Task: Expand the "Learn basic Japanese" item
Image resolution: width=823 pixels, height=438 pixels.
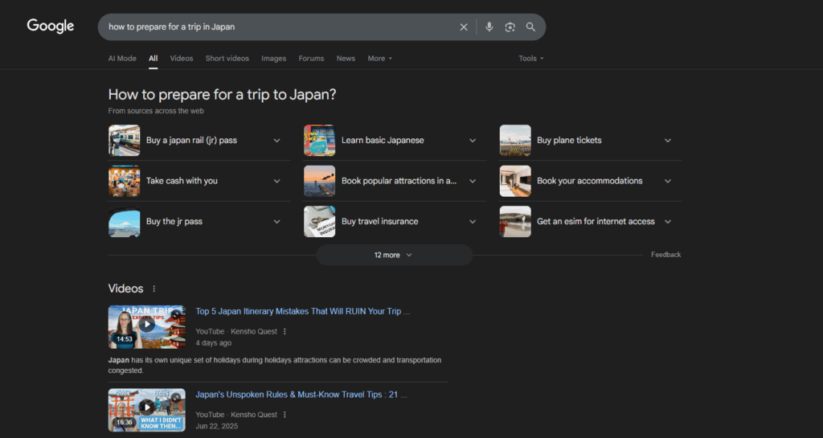Action: click(x=473, y=141)
